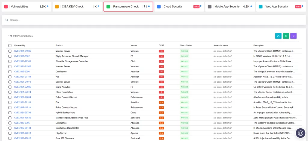
Task: Tick the checkbox for CVE-2019-3396
Action: [10, 72]
